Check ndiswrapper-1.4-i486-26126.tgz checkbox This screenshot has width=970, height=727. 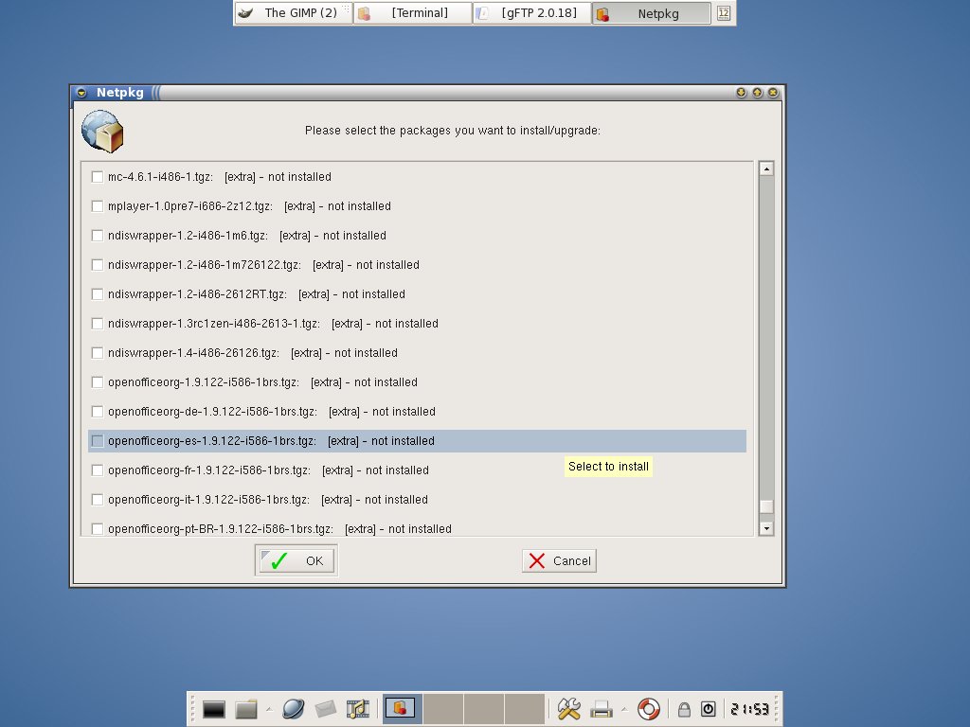pyautogui.click(x=98, y=353)
